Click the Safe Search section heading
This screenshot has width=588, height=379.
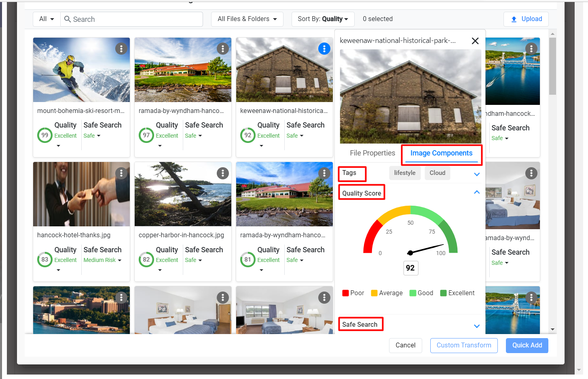360,324
